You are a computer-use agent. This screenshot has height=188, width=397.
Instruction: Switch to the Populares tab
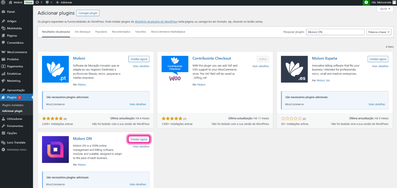[x=101, y=32]
